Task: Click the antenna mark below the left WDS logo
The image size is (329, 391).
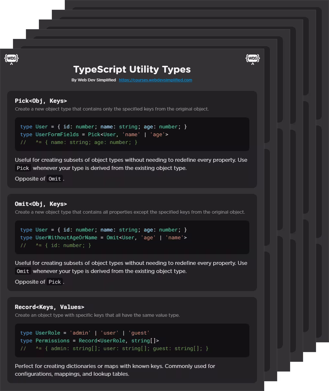Action: click(11, 64)
